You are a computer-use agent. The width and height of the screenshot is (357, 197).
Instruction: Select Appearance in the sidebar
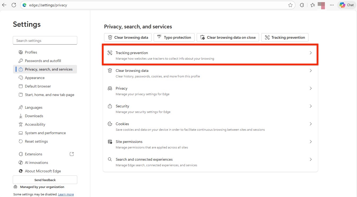(35, 78)
